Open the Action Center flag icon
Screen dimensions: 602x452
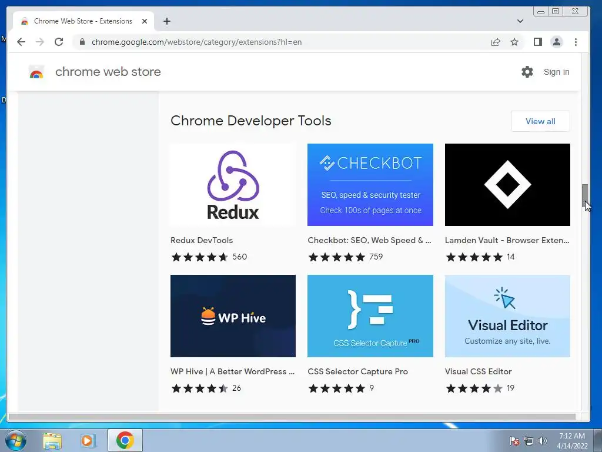pos(514,441)
